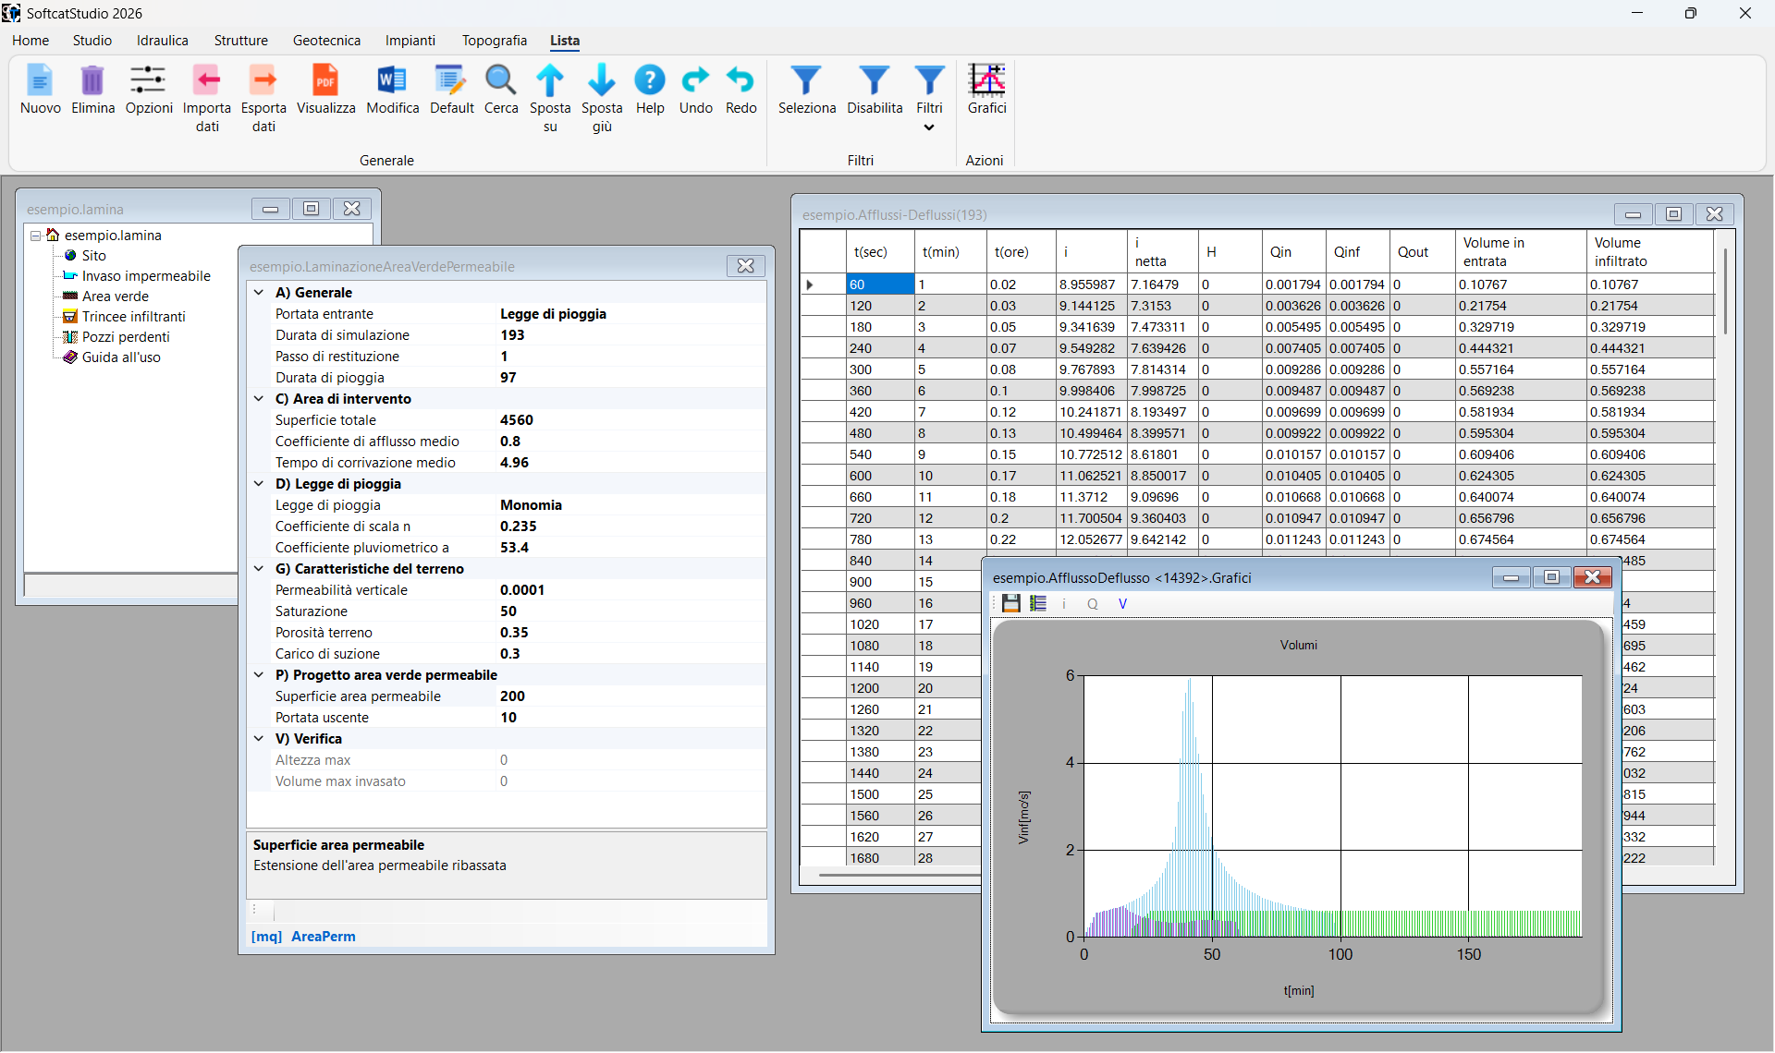Click Cerca magnifier icon
1775x1053 pixels.
501,80
